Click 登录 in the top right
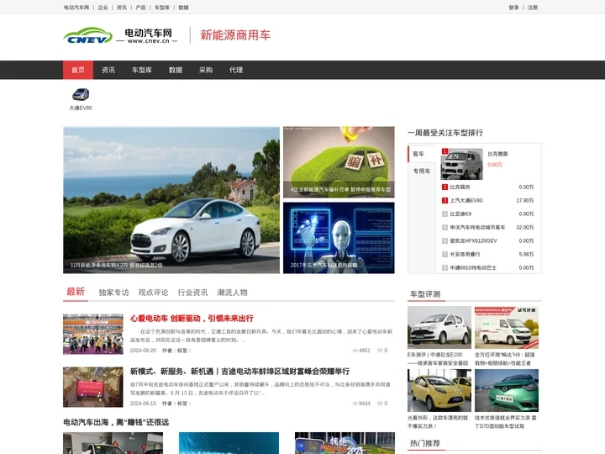Screen dimensions: 605x454 513,8
